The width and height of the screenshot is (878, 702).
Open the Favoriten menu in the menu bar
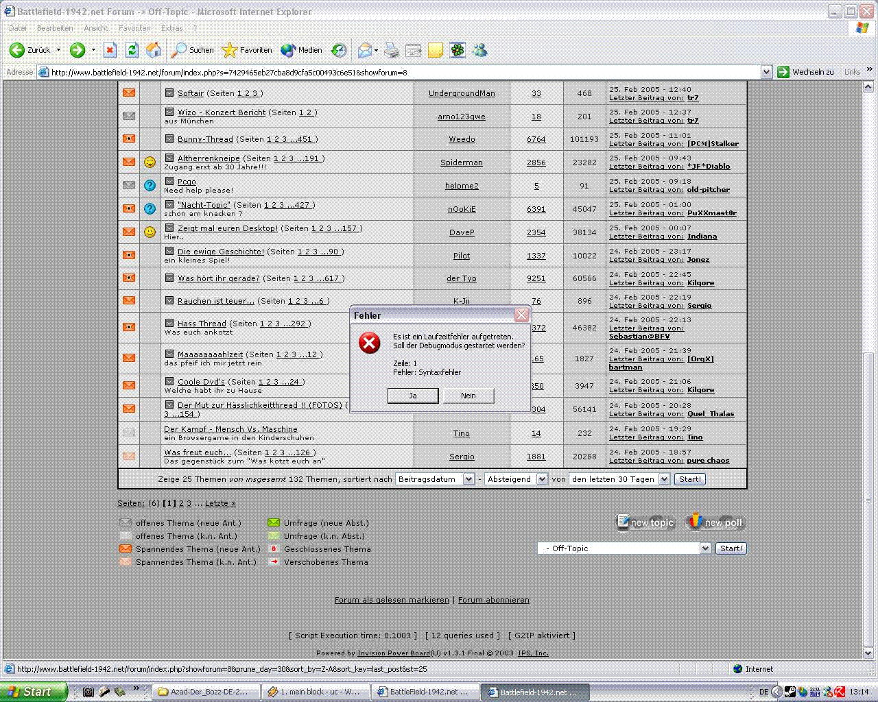click(134, 28)
